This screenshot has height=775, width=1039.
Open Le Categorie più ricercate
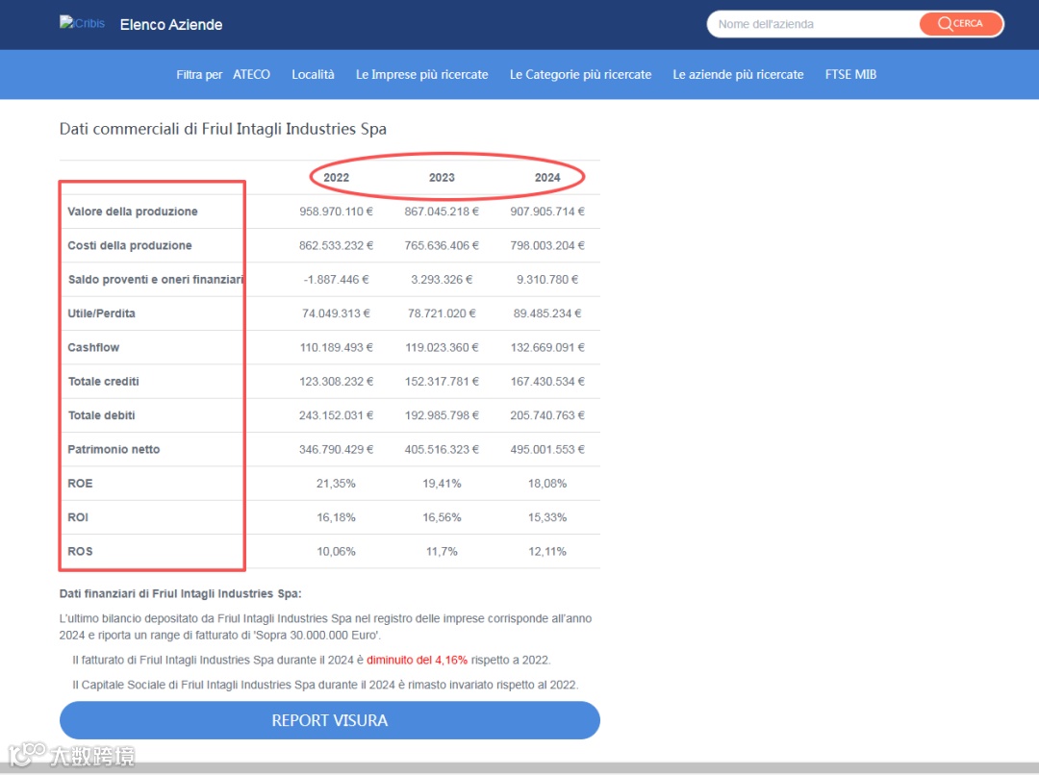tap(580, 75)
